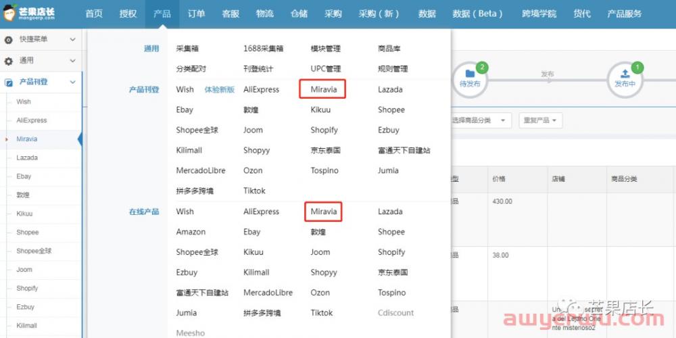Select AliExpress in the left sidebar
Image resolution: width=676 pixels, height=338 pixels.
tap(32, 121)
